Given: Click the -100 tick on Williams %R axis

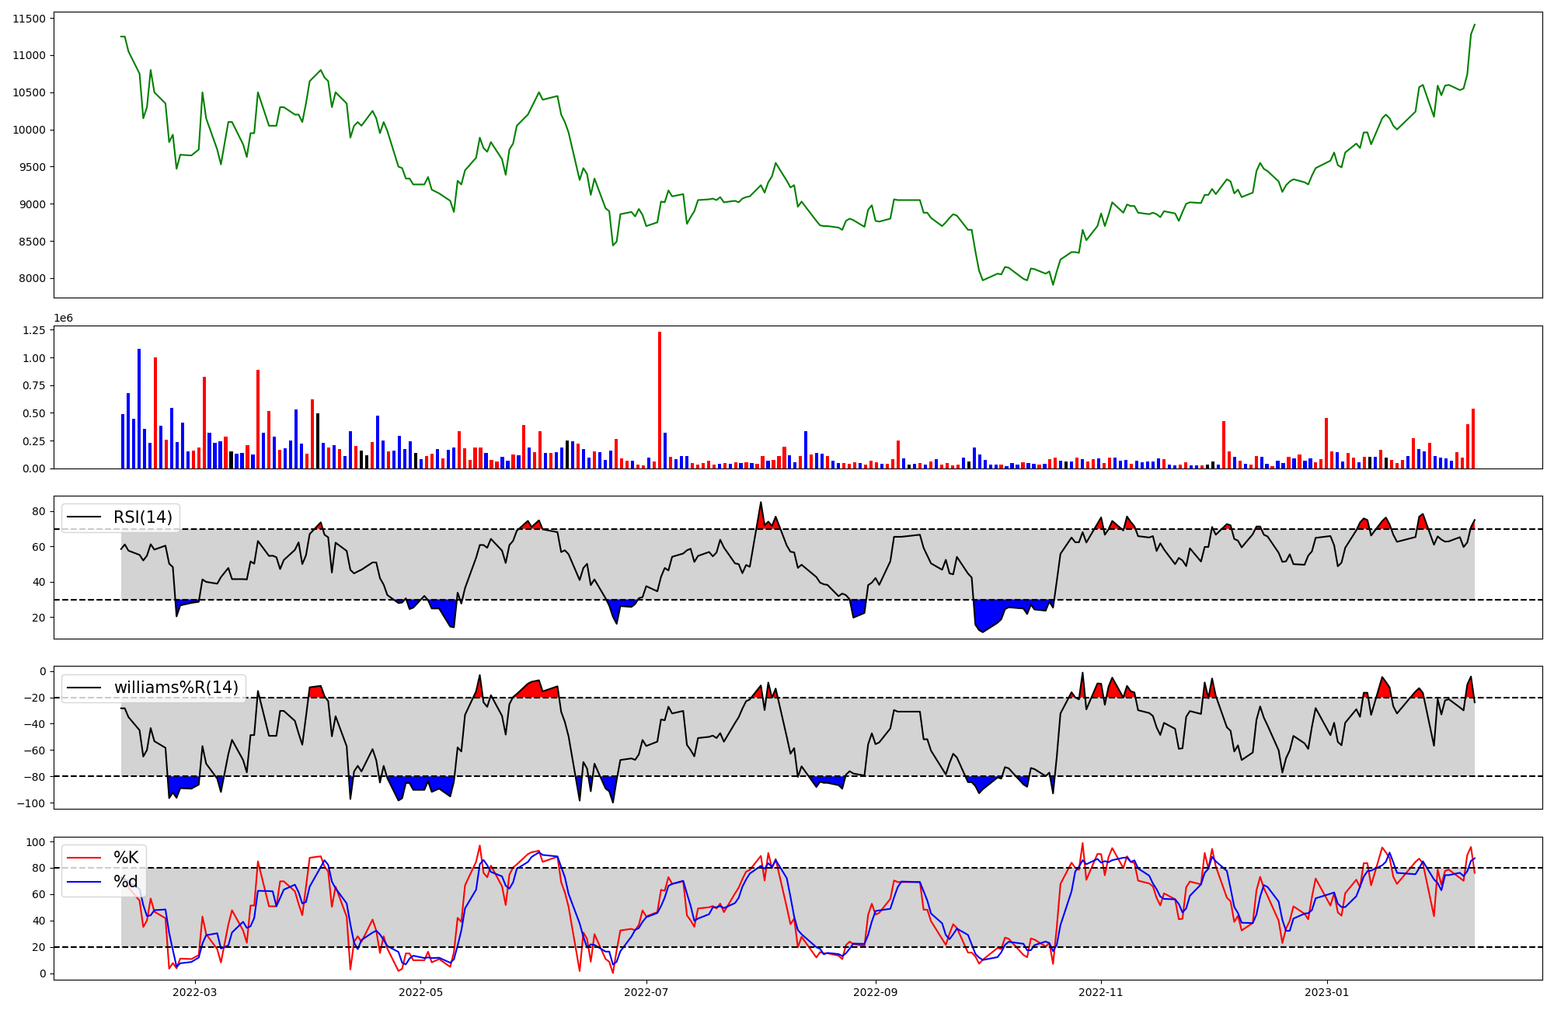Looking at the screenshot, I should point(32,803).
